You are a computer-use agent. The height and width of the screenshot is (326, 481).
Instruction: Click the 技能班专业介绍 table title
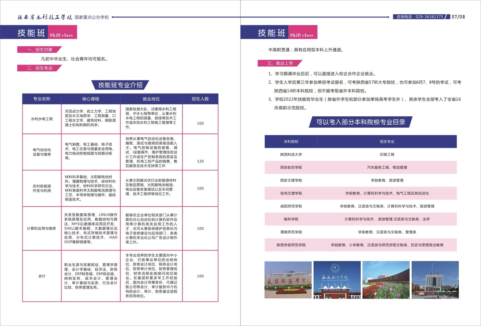[120, 85]
